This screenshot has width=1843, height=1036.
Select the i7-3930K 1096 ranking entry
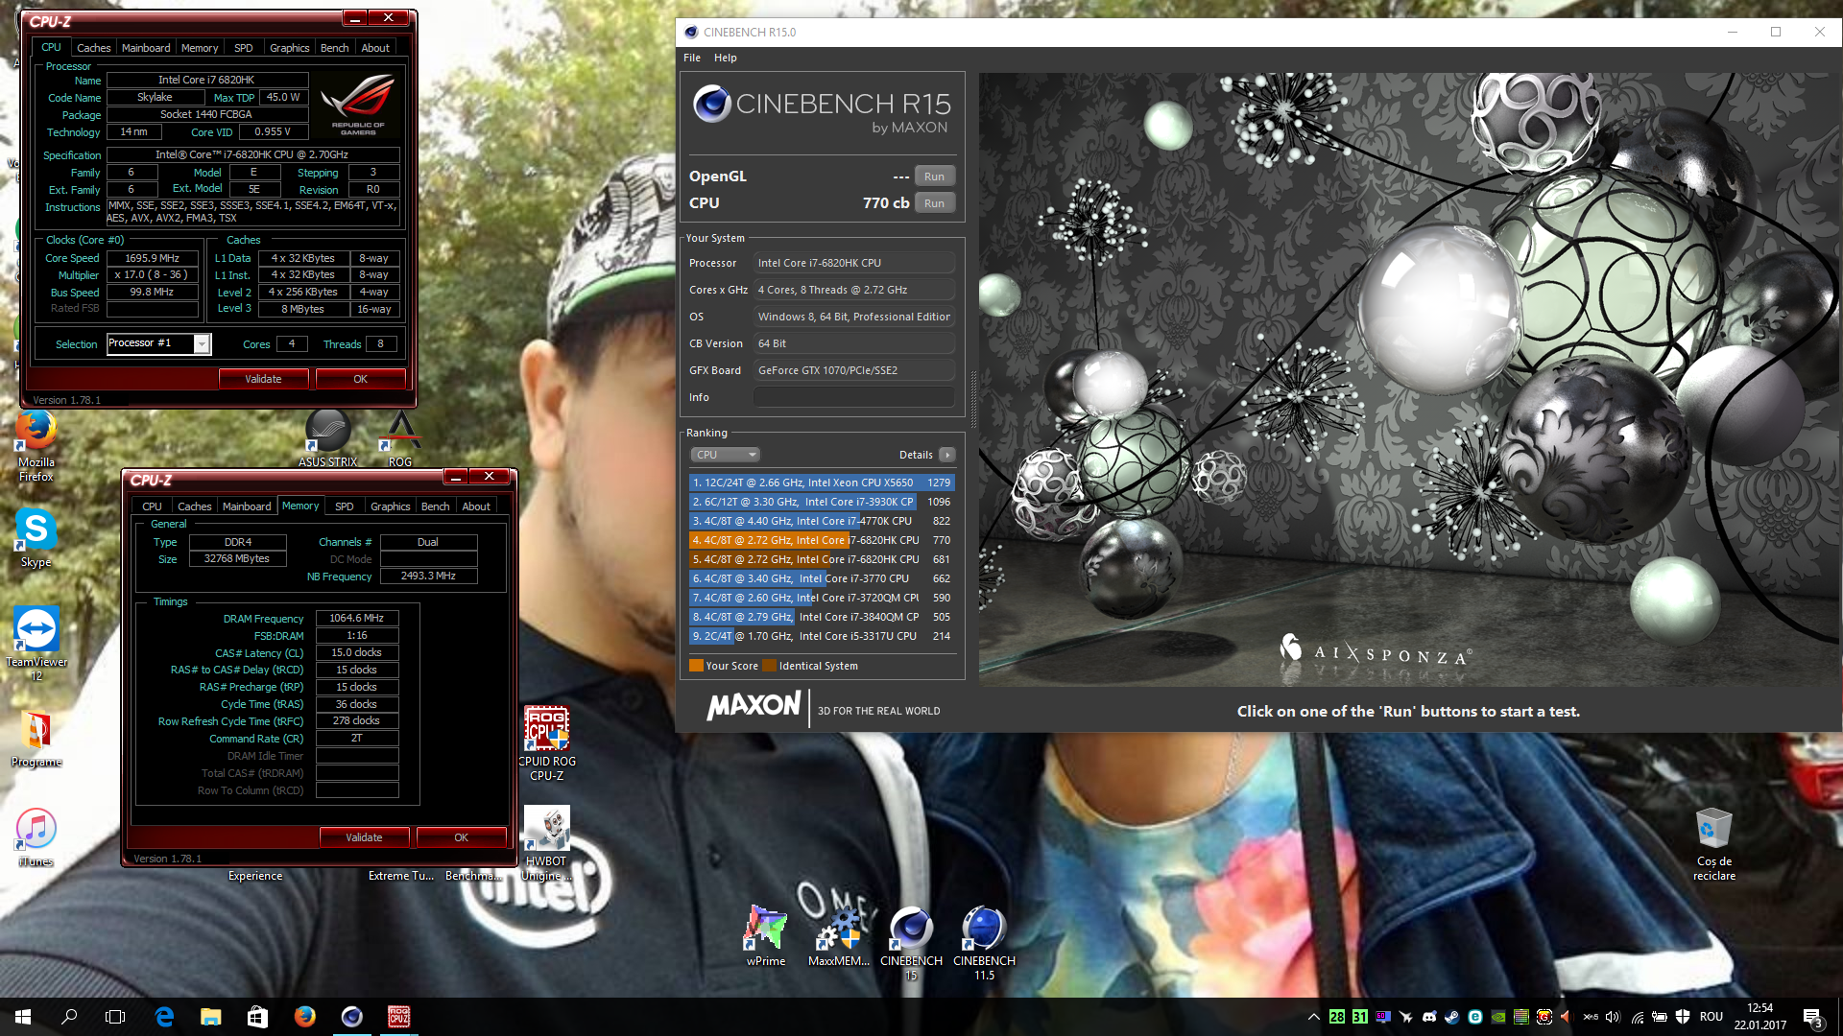coord(822,502)
